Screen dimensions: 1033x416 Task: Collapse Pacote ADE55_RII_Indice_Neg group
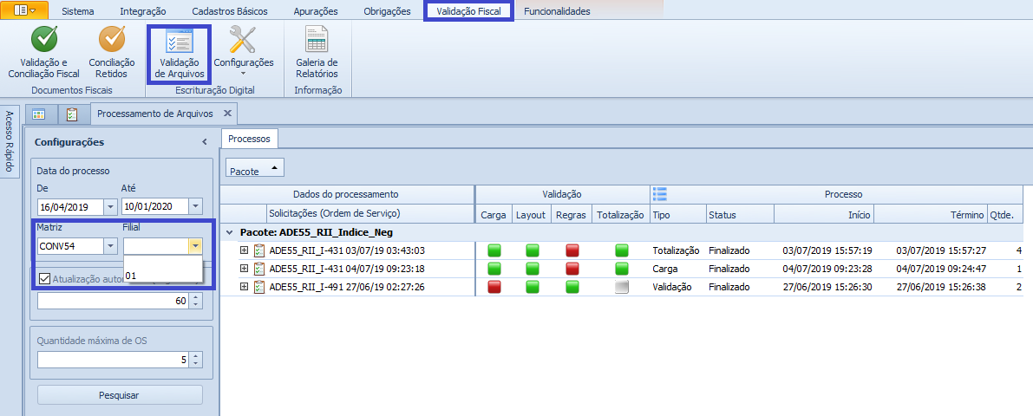coord(229,232)
